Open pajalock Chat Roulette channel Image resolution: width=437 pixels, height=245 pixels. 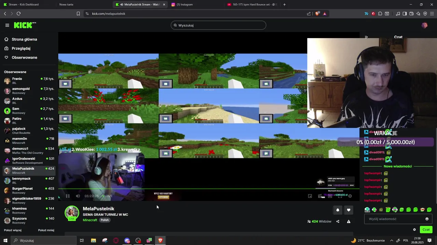click(29, 131)
